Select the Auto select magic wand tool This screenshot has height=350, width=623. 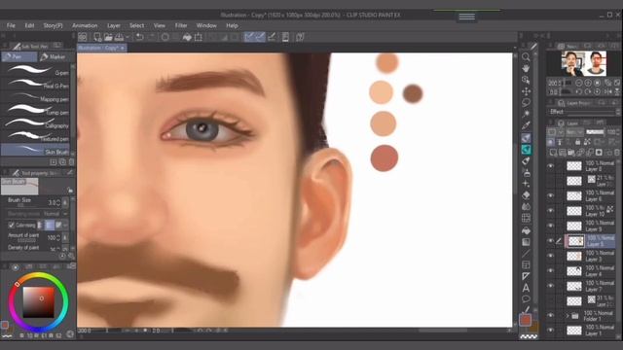[526, 115]
